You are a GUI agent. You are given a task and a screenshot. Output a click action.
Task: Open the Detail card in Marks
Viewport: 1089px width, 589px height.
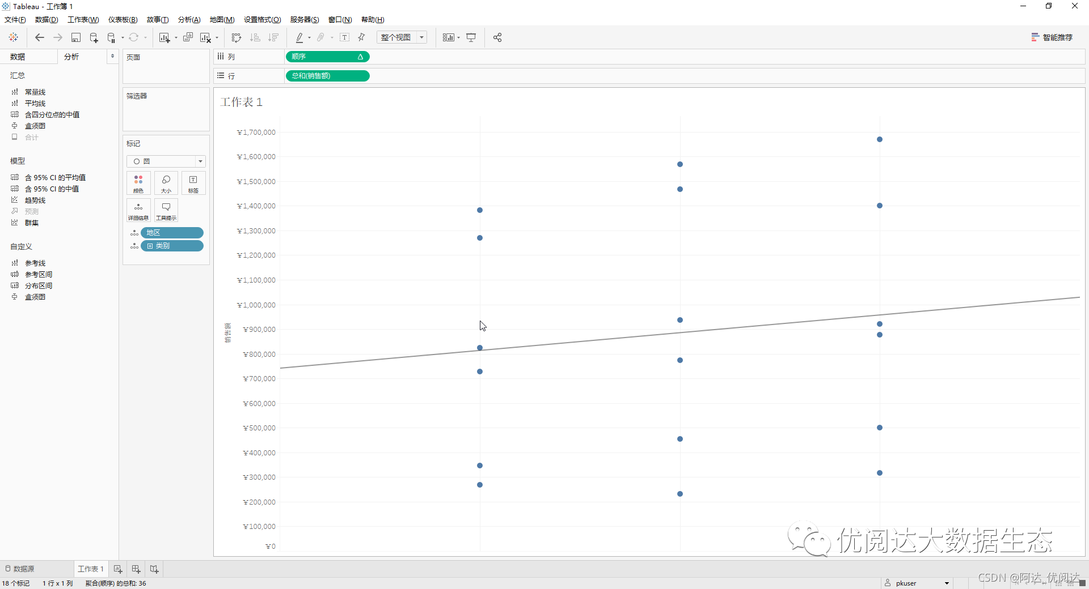(138, 210)
